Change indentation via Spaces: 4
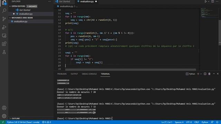Image resolution: width=221 pixels, height=124 pixels. pyautogui.click(x=179, y=122)
